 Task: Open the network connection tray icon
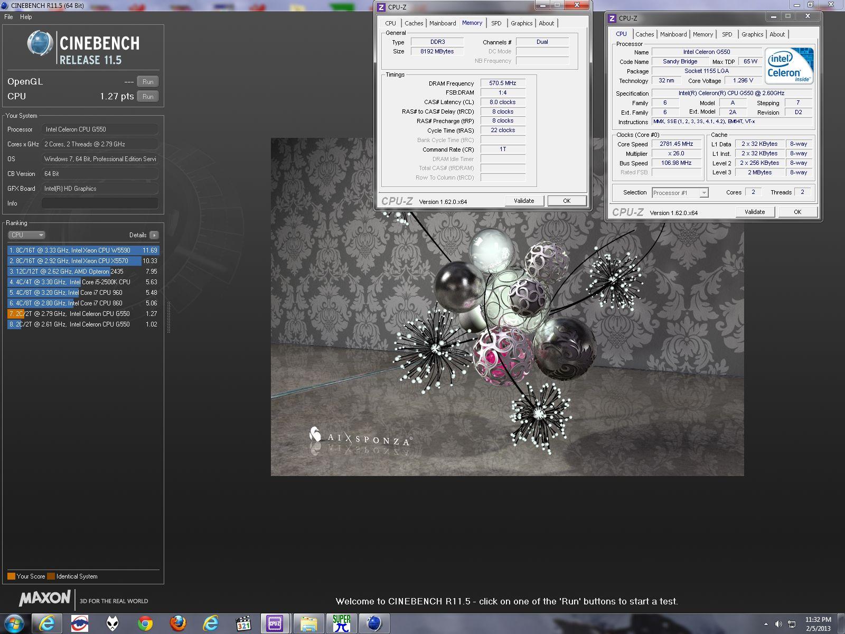pyautogui.click(x=792, y=624)
